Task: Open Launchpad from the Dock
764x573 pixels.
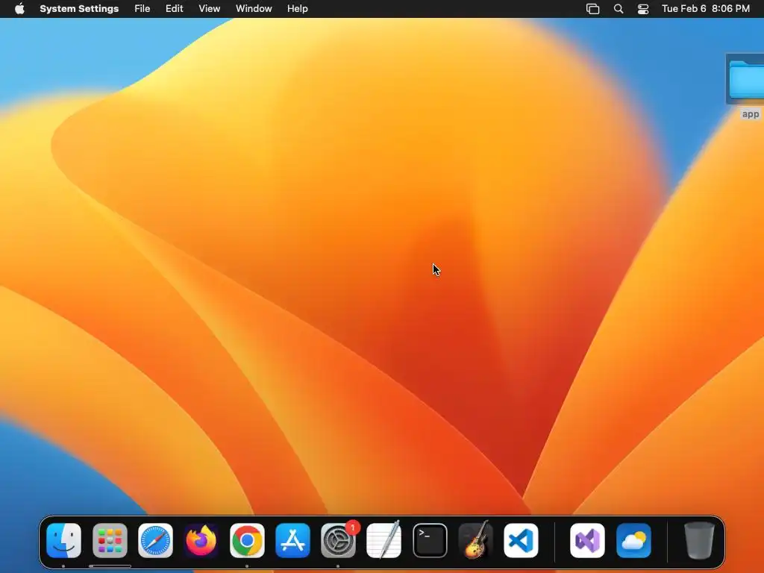Action: tap(110, 540)
